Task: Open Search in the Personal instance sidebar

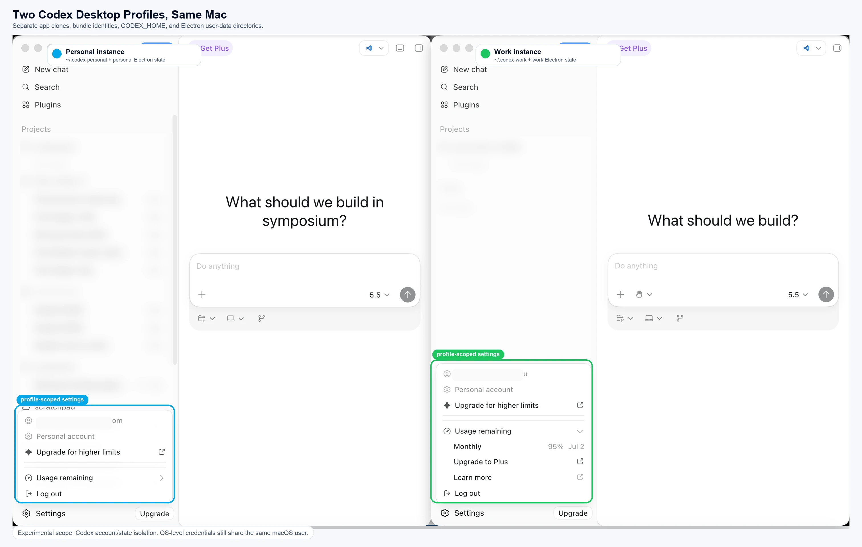Action: tap(41, 87)
